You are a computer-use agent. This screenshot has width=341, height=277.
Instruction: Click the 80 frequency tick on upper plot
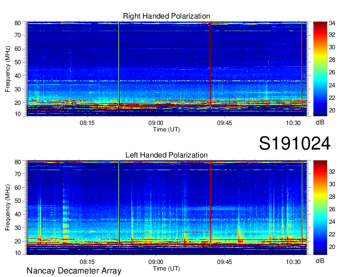[18, 23]
